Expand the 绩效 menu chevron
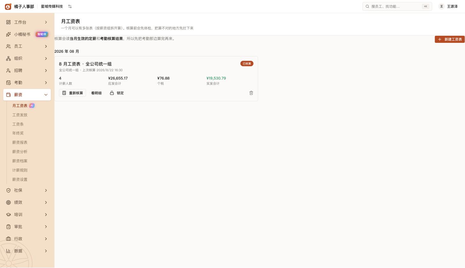465x268 pixels. pyautogui.click(x=46, y=203)
